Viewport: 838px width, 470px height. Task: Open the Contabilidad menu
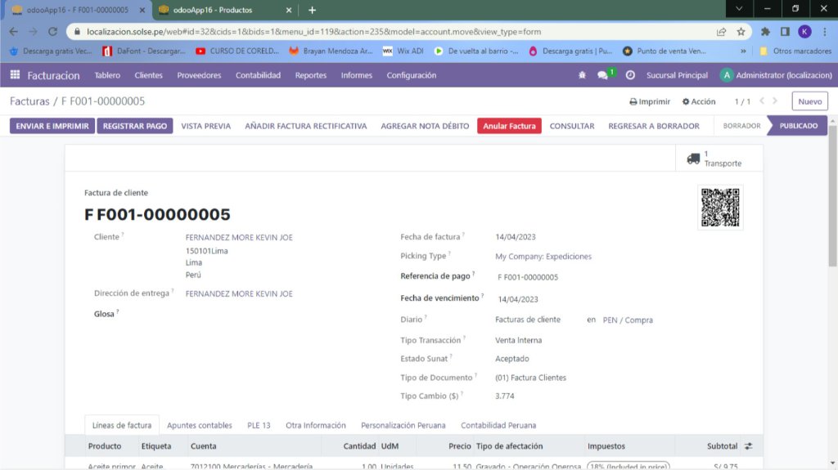[258, 75]
